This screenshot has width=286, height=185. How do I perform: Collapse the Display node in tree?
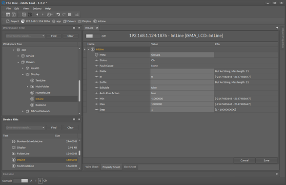pos(23,74)
